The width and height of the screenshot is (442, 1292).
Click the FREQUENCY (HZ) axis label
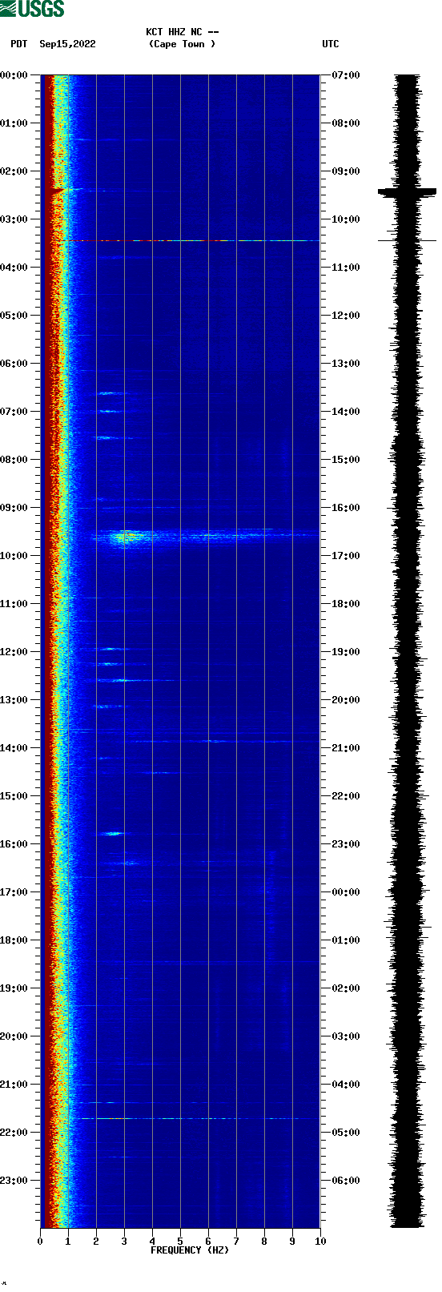[x=190, y=1250]
